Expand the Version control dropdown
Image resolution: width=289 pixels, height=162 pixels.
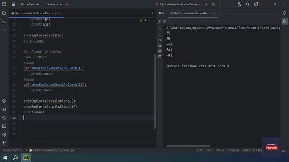pyautogui.click(x=59, y=4)
